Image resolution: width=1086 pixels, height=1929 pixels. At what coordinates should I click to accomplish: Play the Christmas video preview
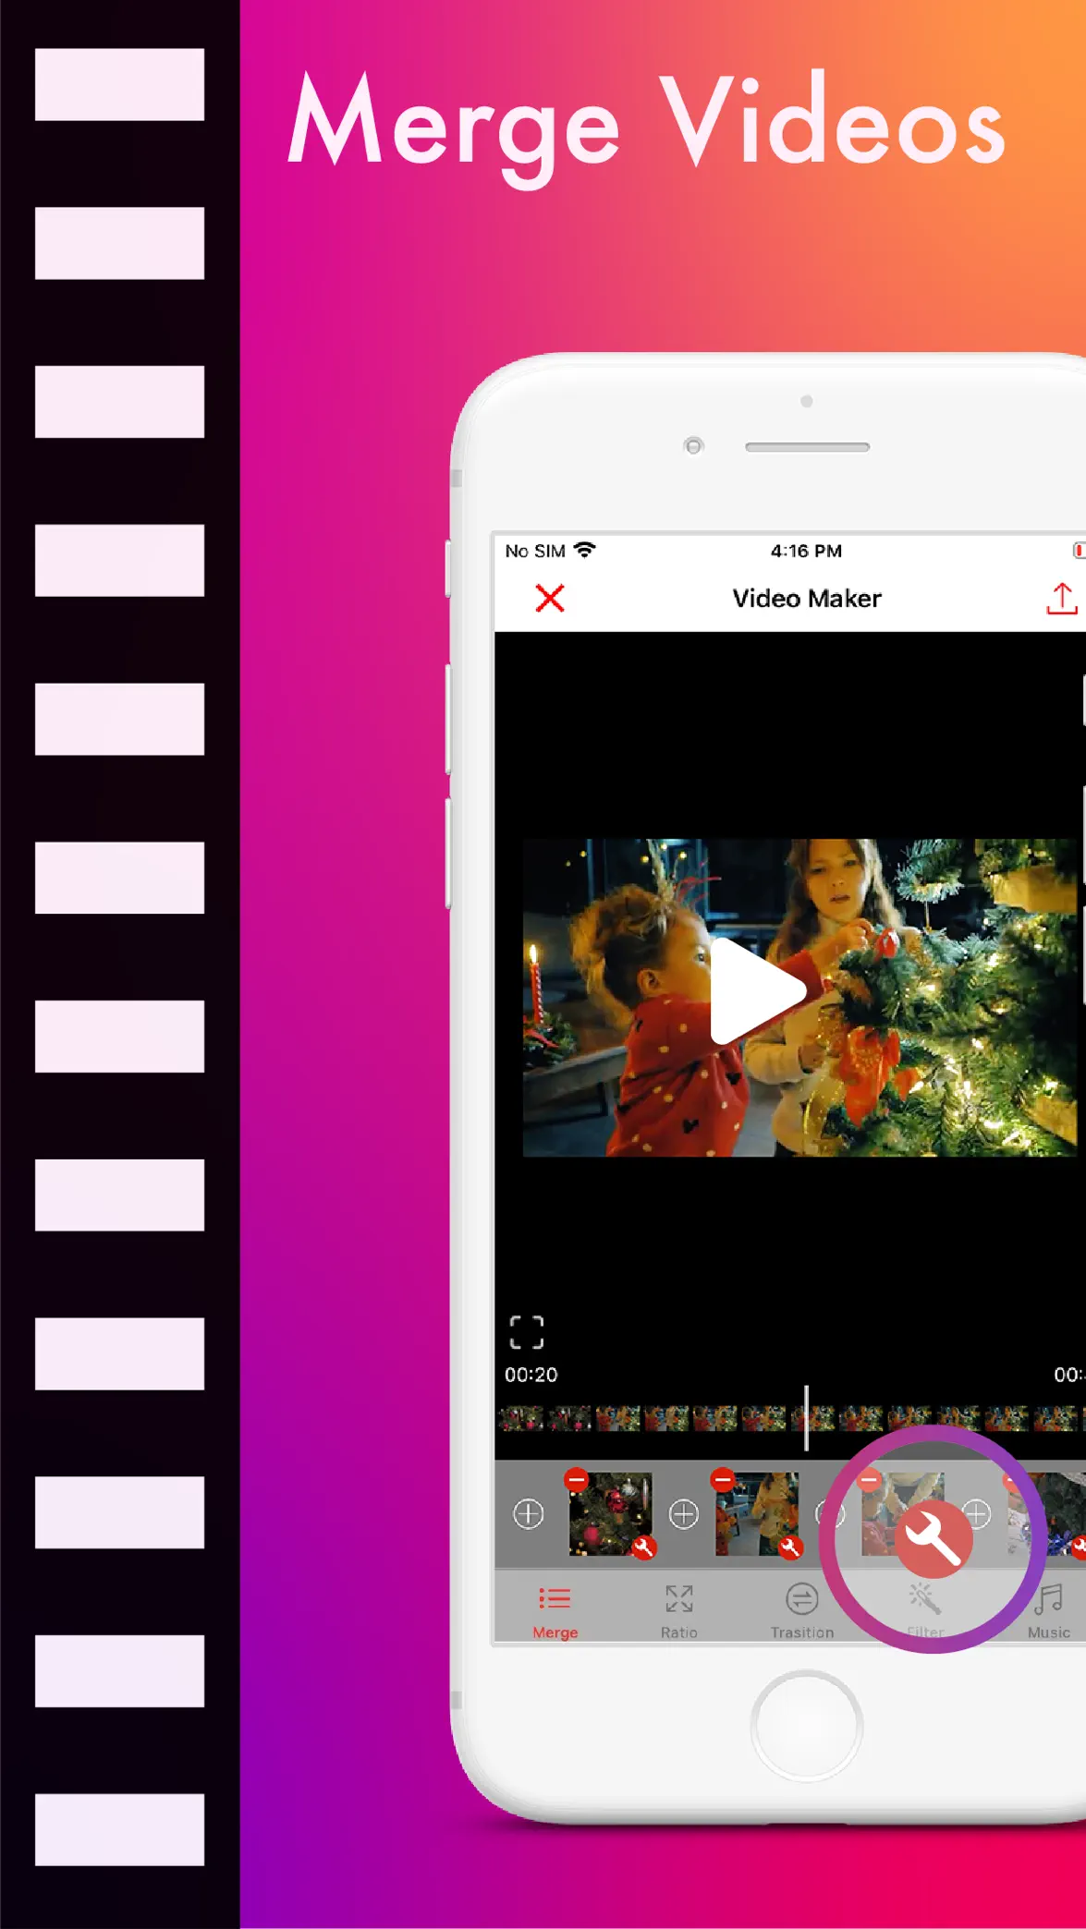pyautogui.click(x=757, y=991)
